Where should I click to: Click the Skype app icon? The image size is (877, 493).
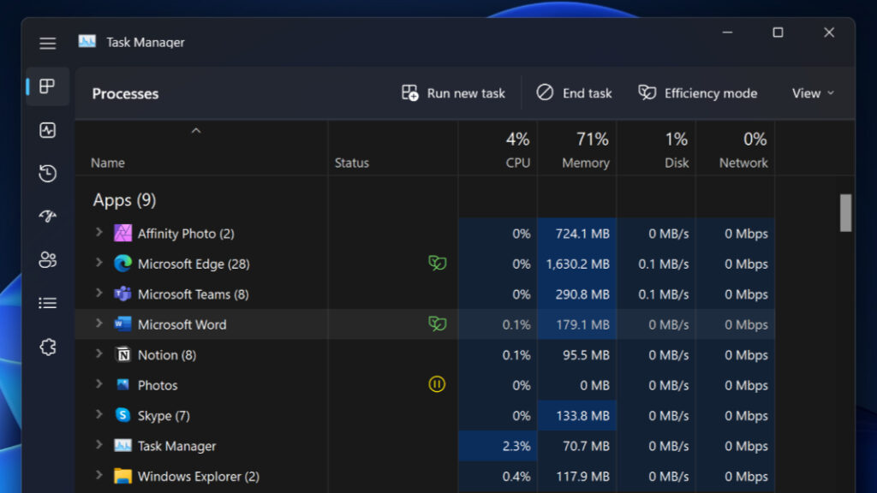click(x=122, y=415)
